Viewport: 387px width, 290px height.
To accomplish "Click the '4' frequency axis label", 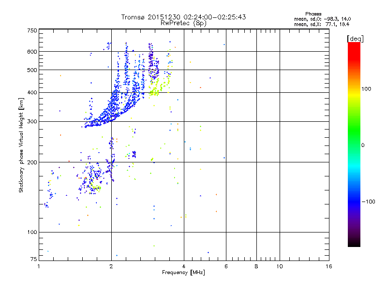I will 184,266.
